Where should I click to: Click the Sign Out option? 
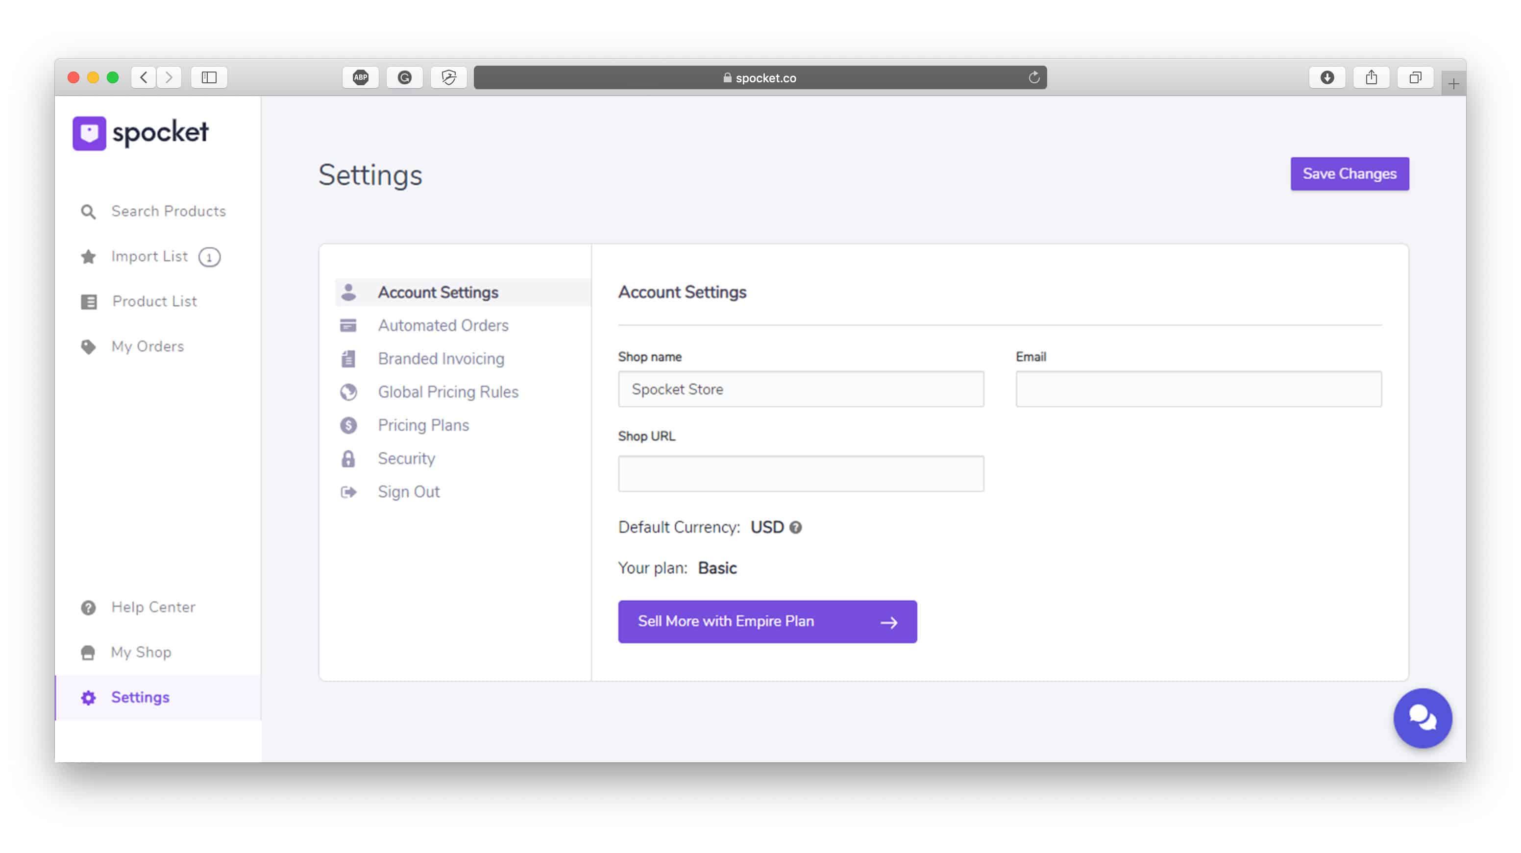click(x=409, y=491)
